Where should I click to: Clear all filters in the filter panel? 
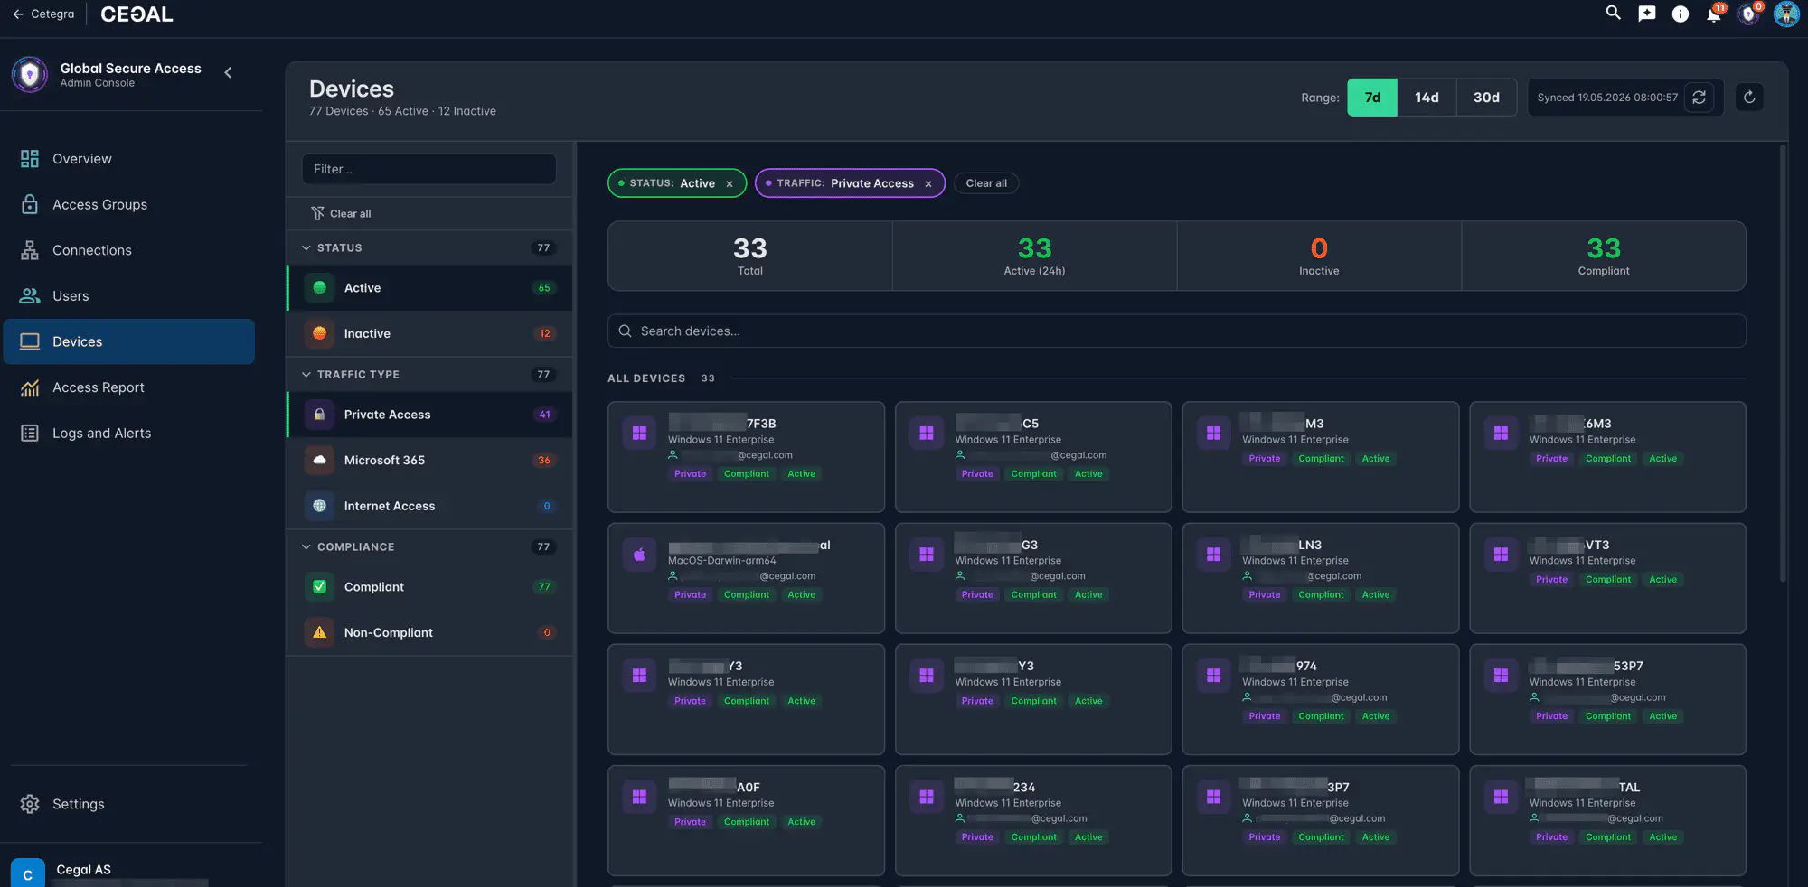pos(341,213)
